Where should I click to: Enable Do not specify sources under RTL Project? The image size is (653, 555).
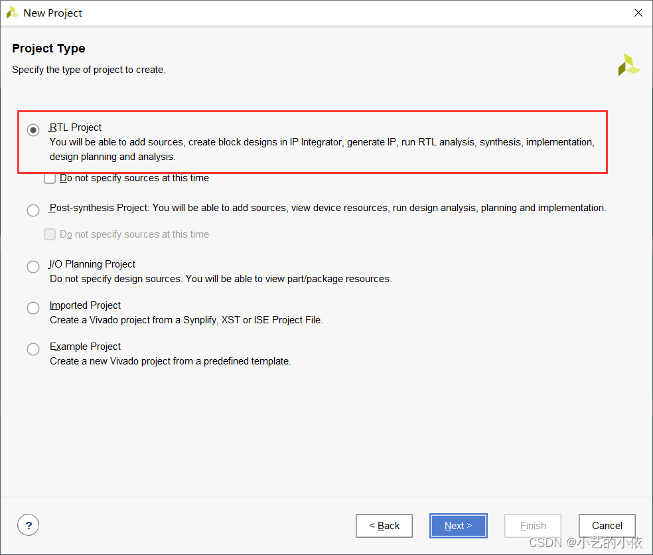[50, 179]
